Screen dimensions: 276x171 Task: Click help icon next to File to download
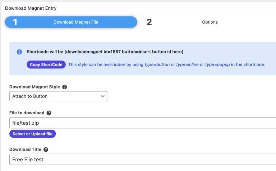(49, 113)
